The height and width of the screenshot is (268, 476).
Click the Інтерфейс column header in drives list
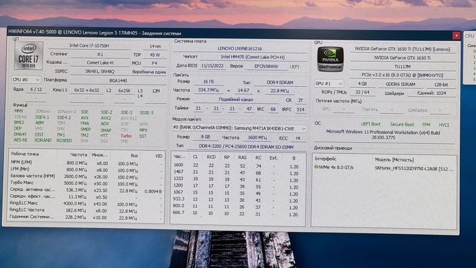(x=325, y=159)
